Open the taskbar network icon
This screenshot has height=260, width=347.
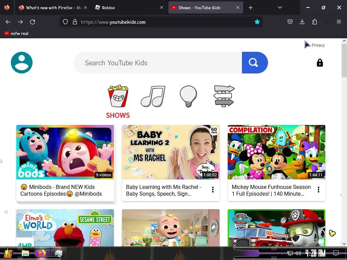coord(290,253)
